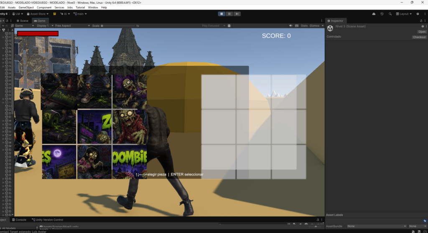This screenshot has width=428, height=233.
Task: Click the frame debugger bug icon
Action: tap(229, 25)
